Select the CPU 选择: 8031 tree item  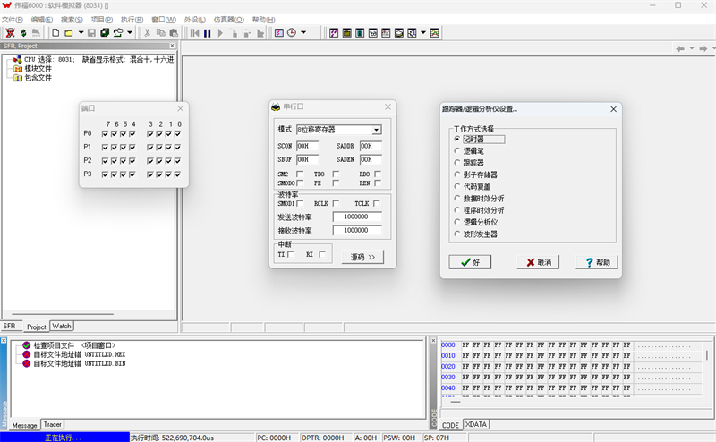point(94,59)
